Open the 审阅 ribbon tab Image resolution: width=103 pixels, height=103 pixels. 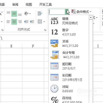15,4
